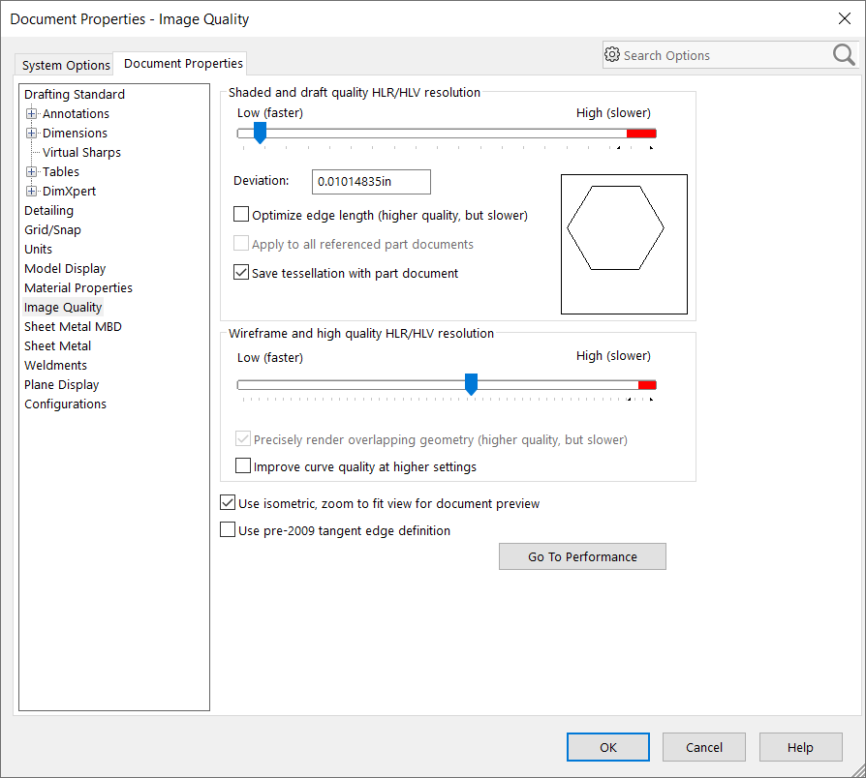This screenshot has width=866, height=778.
Task: Enable Improve curve quality at higher settings
Action: pos(243,466)
